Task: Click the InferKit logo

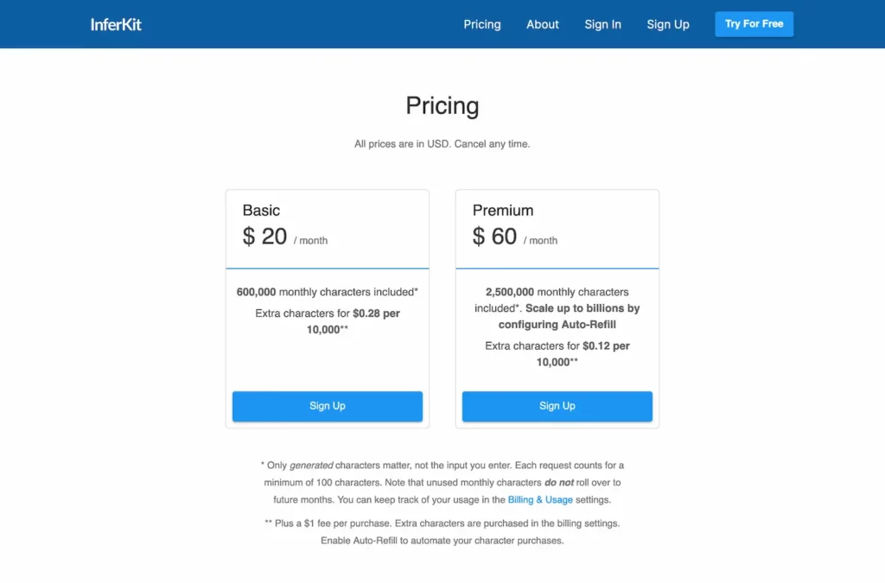Action: tap(116, 24)
